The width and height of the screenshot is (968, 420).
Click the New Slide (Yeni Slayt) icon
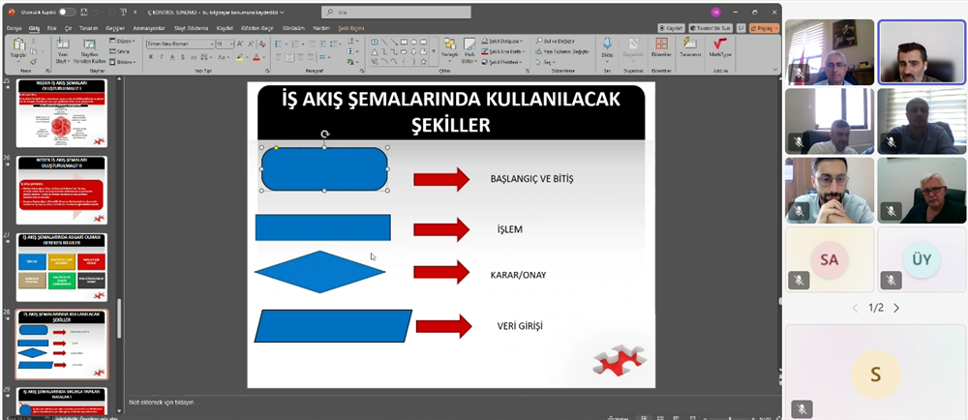coord(62,44)
